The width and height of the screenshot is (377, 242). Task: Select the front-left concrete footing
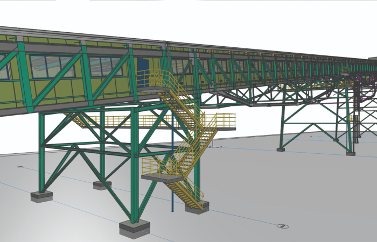click(x=41, y=196)
